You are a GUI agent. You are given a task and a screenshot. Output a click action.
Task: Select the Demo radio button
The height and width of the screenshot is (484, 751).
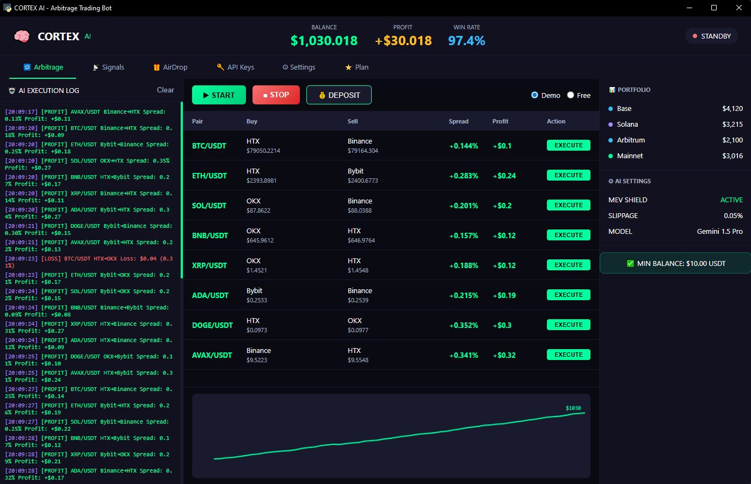coord(534,95)
